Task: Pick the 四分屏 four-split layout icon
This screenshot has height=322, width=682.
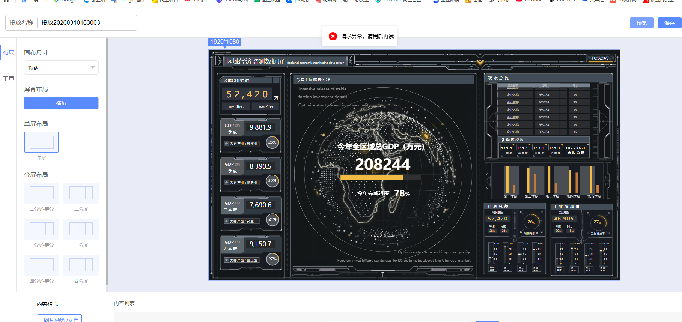Action: pyautogui.click(x=81, y=265)
